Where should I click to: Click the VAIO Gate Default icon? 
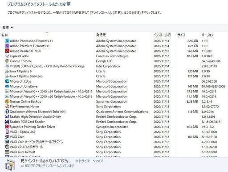click(7, 152)
